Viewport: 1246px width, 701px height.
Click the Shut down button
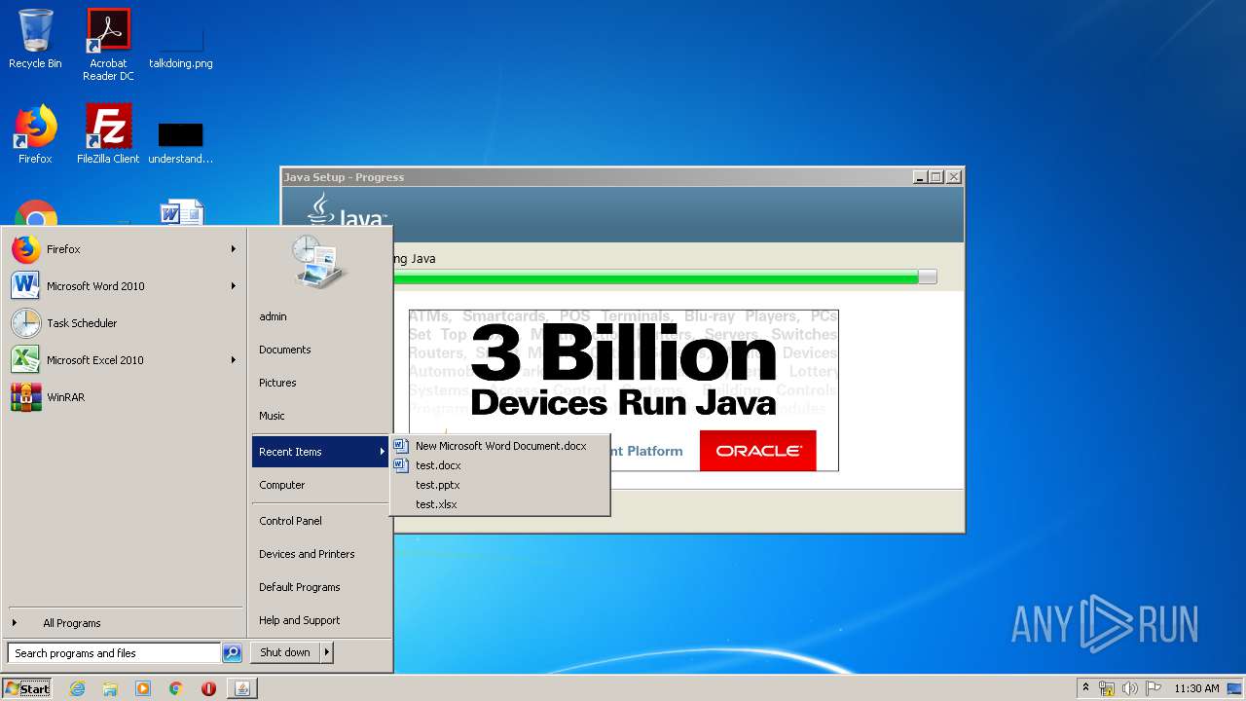(x=285, y=652)
